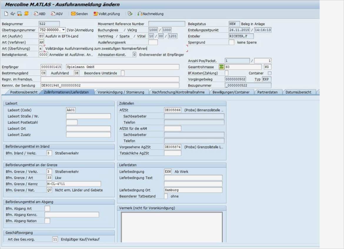Click the Auslieferungswerk input field
The width and height of the screenshot is (344, 249).
tap(153, 42)
